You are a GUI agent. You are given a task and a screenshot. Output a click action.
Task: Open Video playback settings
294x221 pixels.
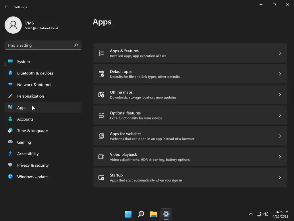click(190, 157)
